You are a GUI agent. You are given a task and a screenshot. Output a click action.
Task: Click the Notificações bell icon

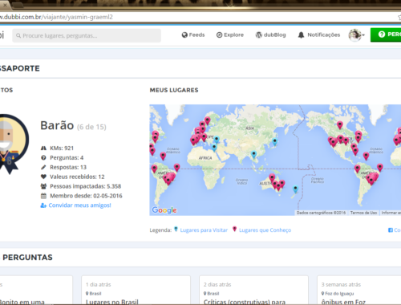tap(301, 35)
